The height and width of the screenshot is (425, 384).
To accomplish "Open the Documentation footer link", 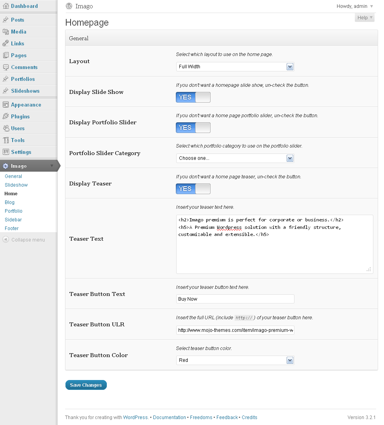I will tap(170, 418).
